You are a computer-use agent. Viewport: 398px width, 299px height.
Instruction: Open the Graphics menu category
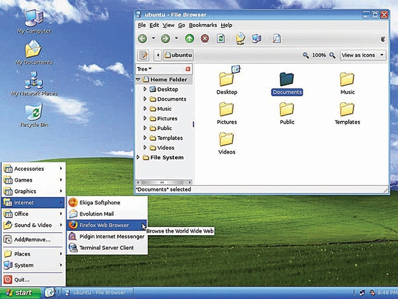(33, 191)
